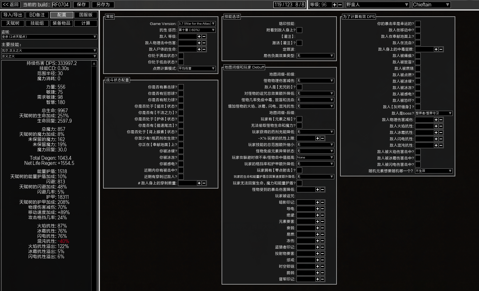The height and width of the screenshot is (291, 479).
Task: Click minus icon for 督军印记
Action: tap(322, 279)
